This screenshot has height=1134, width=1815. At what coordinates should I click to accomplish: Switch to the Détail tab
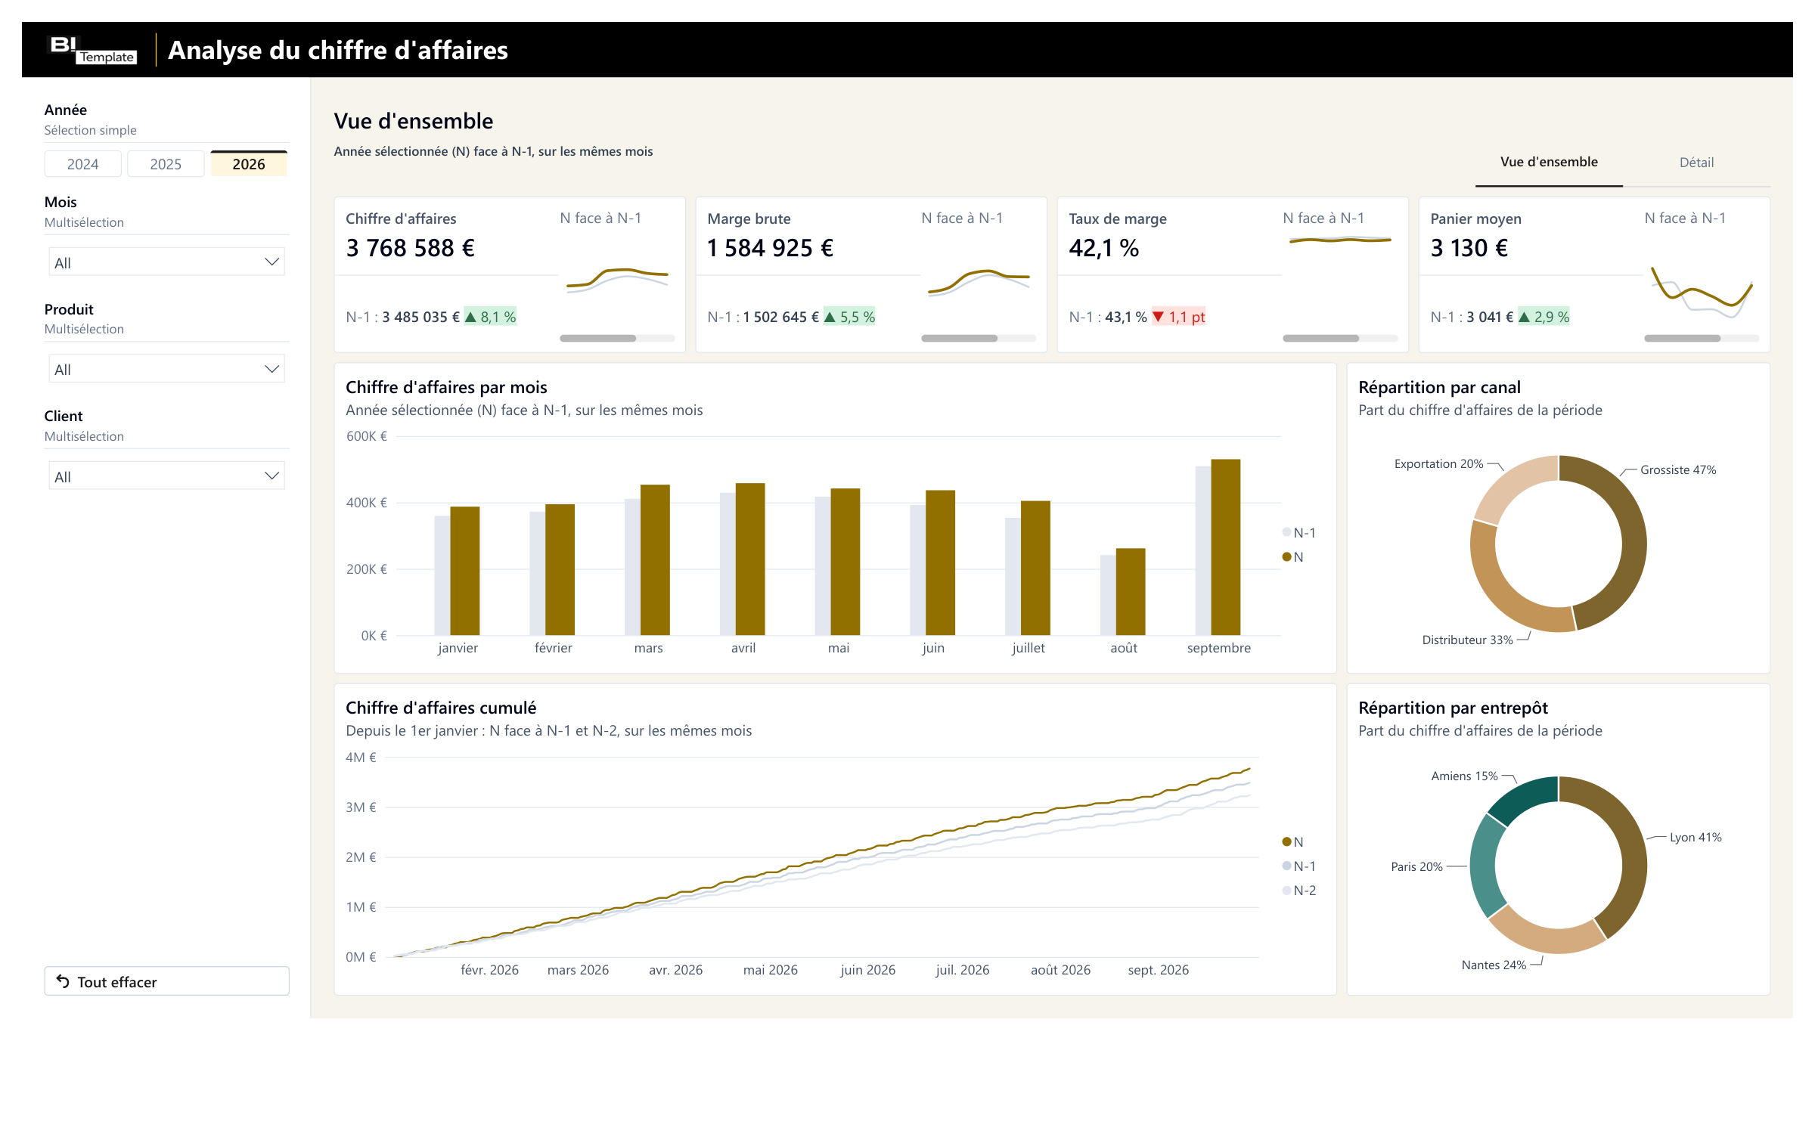click(x=1696, y=162)
